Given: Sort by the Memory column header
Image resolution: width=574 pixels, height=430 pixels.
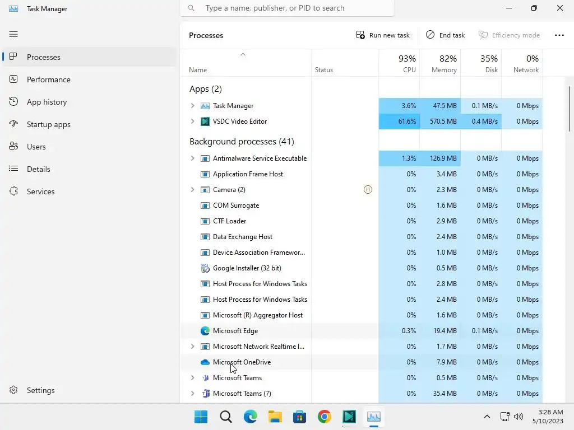Looking at the screenshot, I should pos(440,63).
